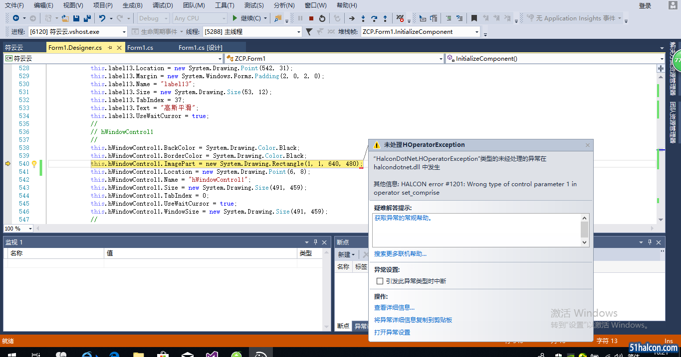Click the lightbulb quick action on line 540
Image resolution: width=681 pixels, height=357 pixels.
(34, 164)
